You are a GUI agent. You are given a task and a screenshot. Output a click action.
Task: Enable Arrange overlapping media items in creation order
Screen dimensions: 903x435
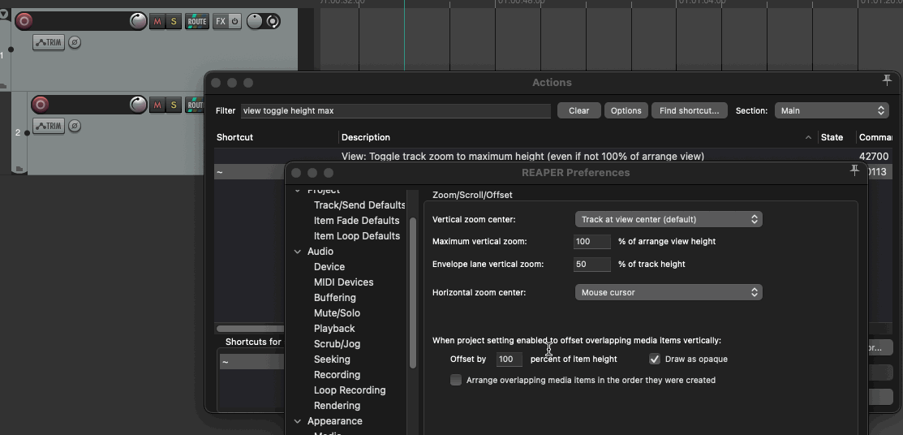pyautogui.click(x=456, y=381)
